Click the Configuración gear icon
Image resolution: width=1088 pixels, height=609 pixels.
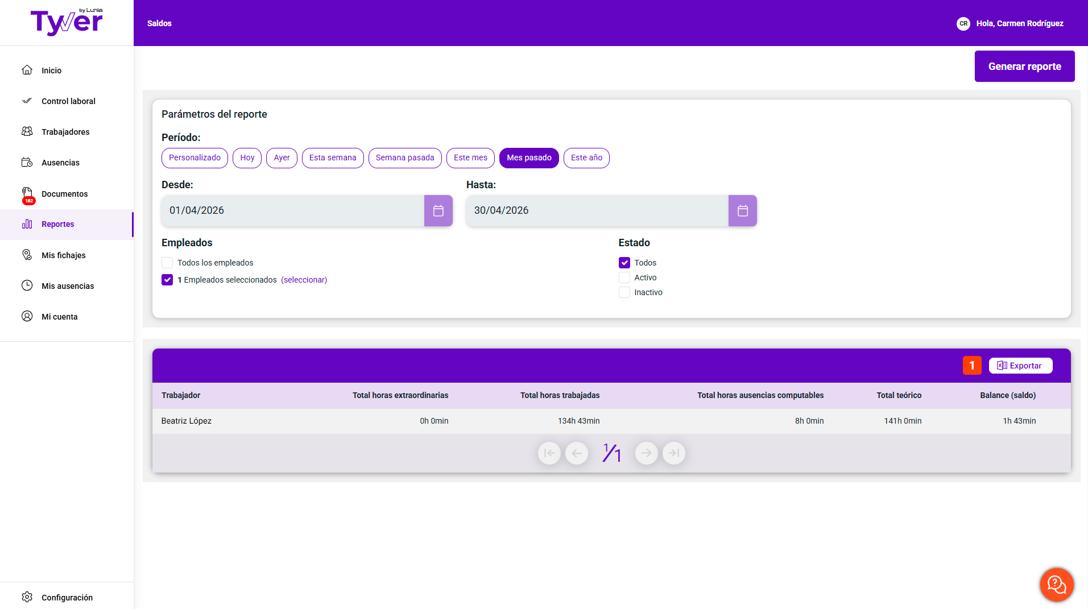(27, 597)
